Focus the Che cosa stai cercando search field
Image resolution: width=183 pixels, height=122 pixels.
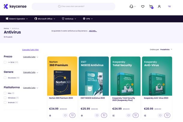(x=73, y=6)
